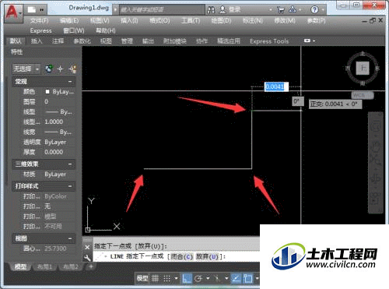
Task: Toggle the grid display status icon
Action: coord(155,279)
